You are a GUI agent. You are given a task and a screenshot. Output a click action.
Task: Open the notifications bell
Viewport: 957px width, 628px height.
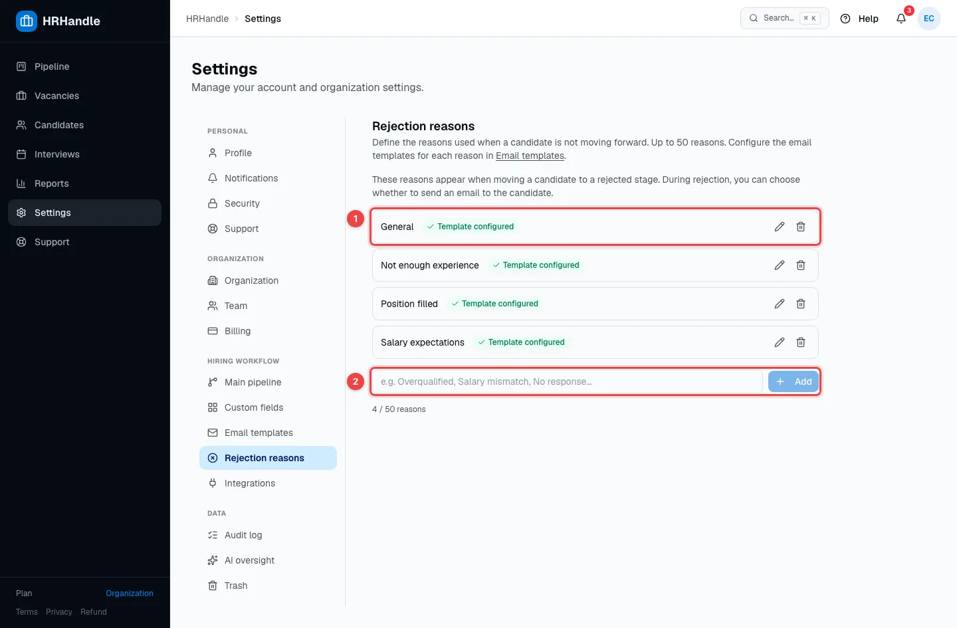tap(901, 19)
